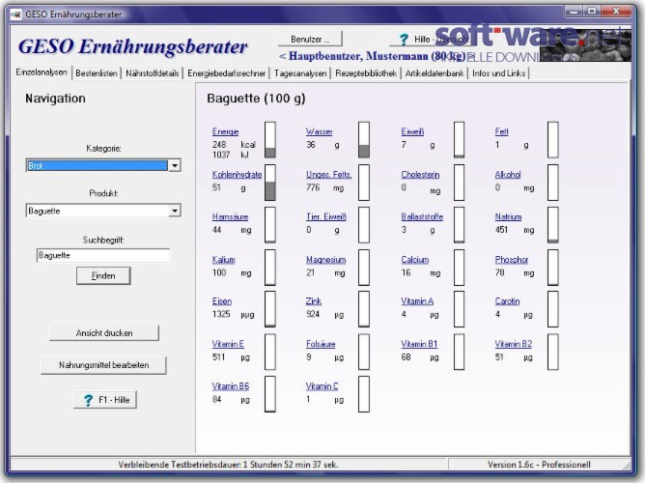The image size is (645, 483).
Task: Open the Fett nutrient link
Action: pos(501,131)
